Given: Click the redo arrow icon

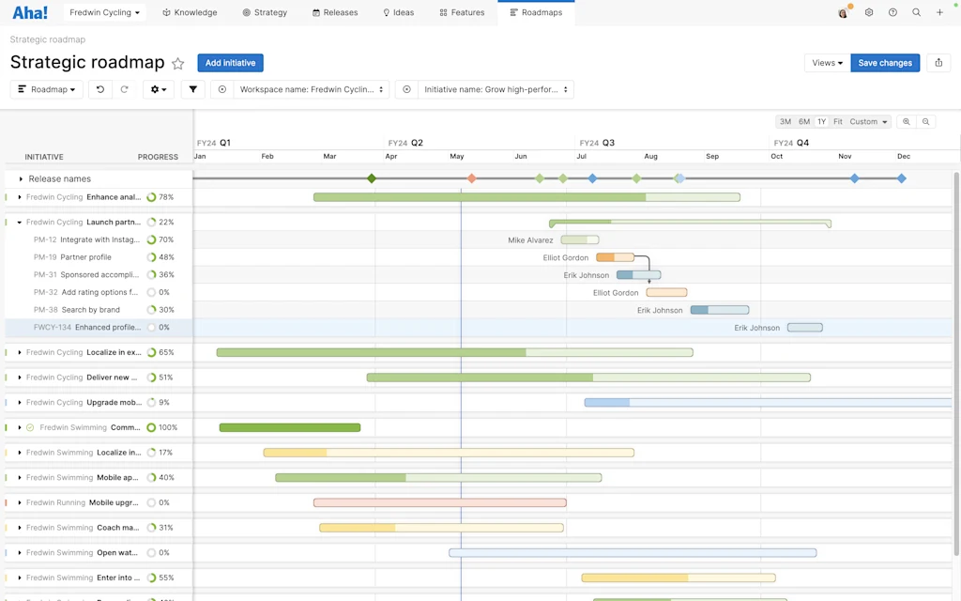Looking at the screenshot, I should [x=125, y=89].
